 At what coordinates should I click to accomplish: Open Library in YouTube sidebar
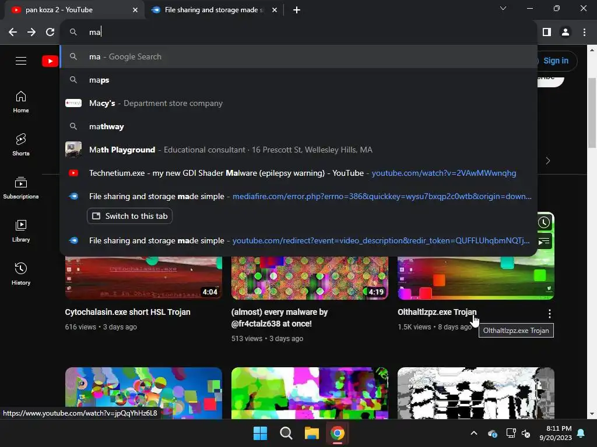(x=21, y=230)
